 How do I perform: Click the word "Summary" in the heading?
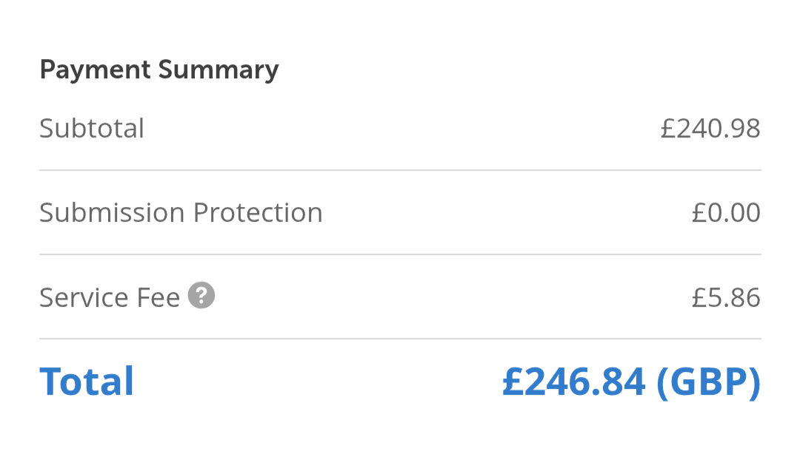tap(219, 70)
